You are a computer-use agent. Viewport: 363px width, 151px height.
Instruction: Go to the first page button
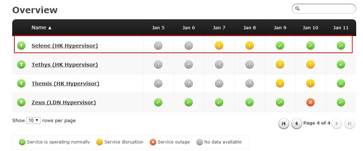pos(283,124)
